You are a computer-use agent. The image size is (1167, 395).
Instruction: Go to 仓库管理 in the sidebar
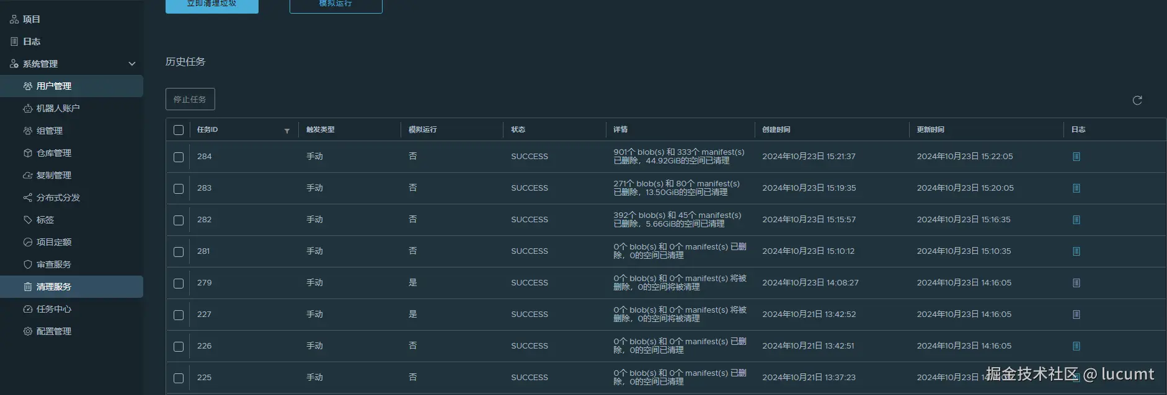pos(54,153)
